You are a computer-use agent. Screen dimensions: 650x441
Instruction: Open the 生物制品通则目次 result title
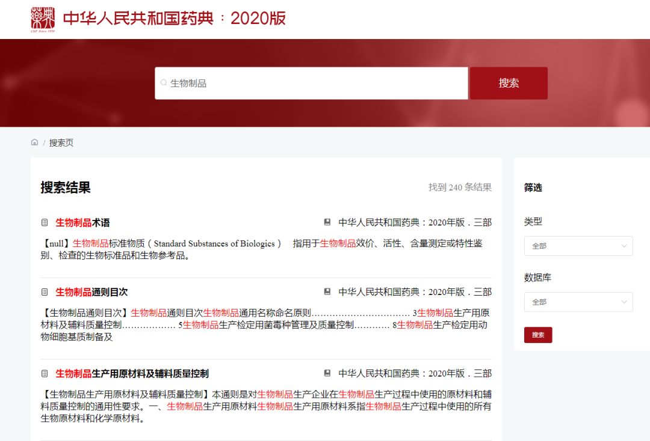[x=91, y=292]
